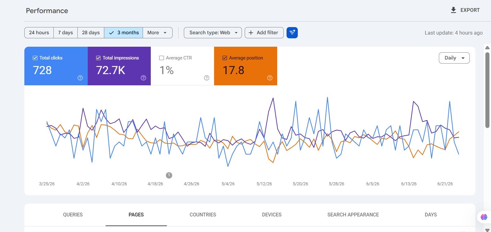Open help icon on Average position card

(x=270, y=78)
